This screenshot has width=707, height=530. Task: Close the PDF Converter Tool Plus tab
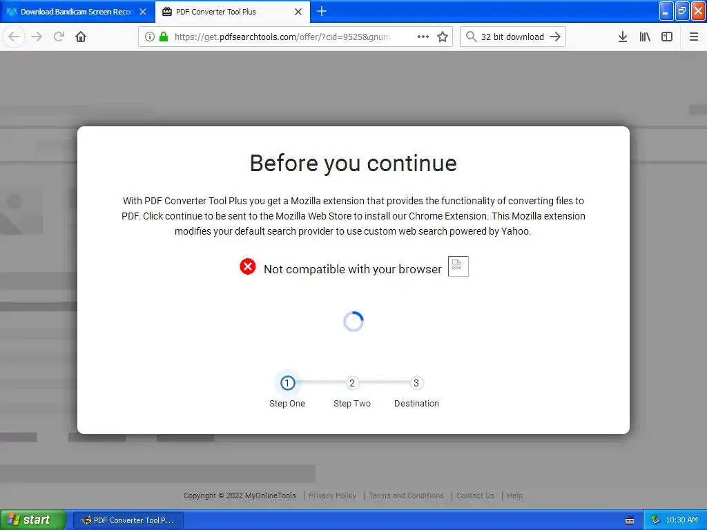[298, 12]
